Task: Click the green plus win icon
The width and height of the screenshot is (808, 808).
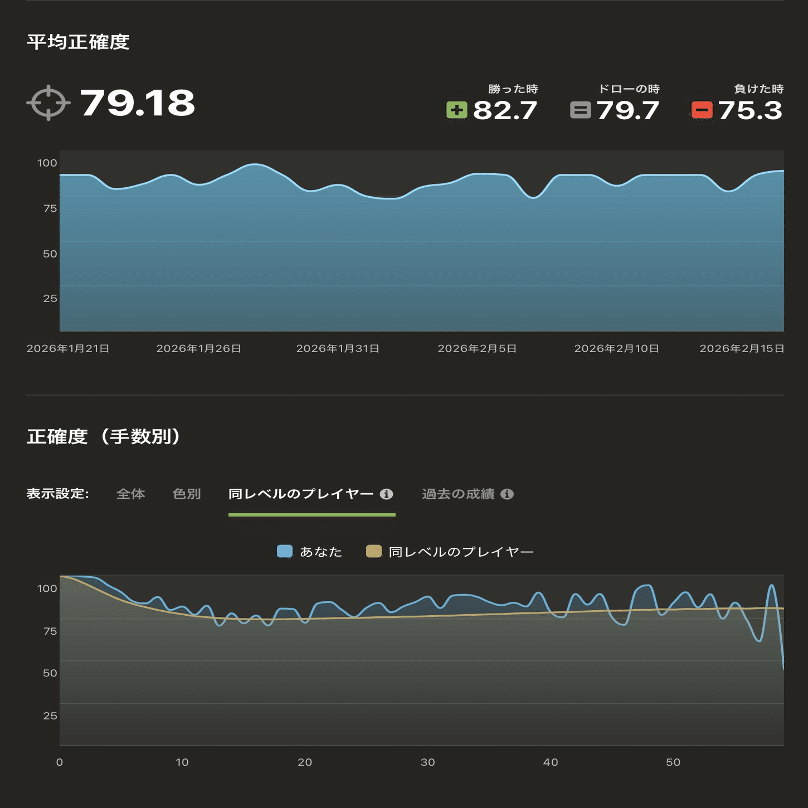Action: (457, 110)
